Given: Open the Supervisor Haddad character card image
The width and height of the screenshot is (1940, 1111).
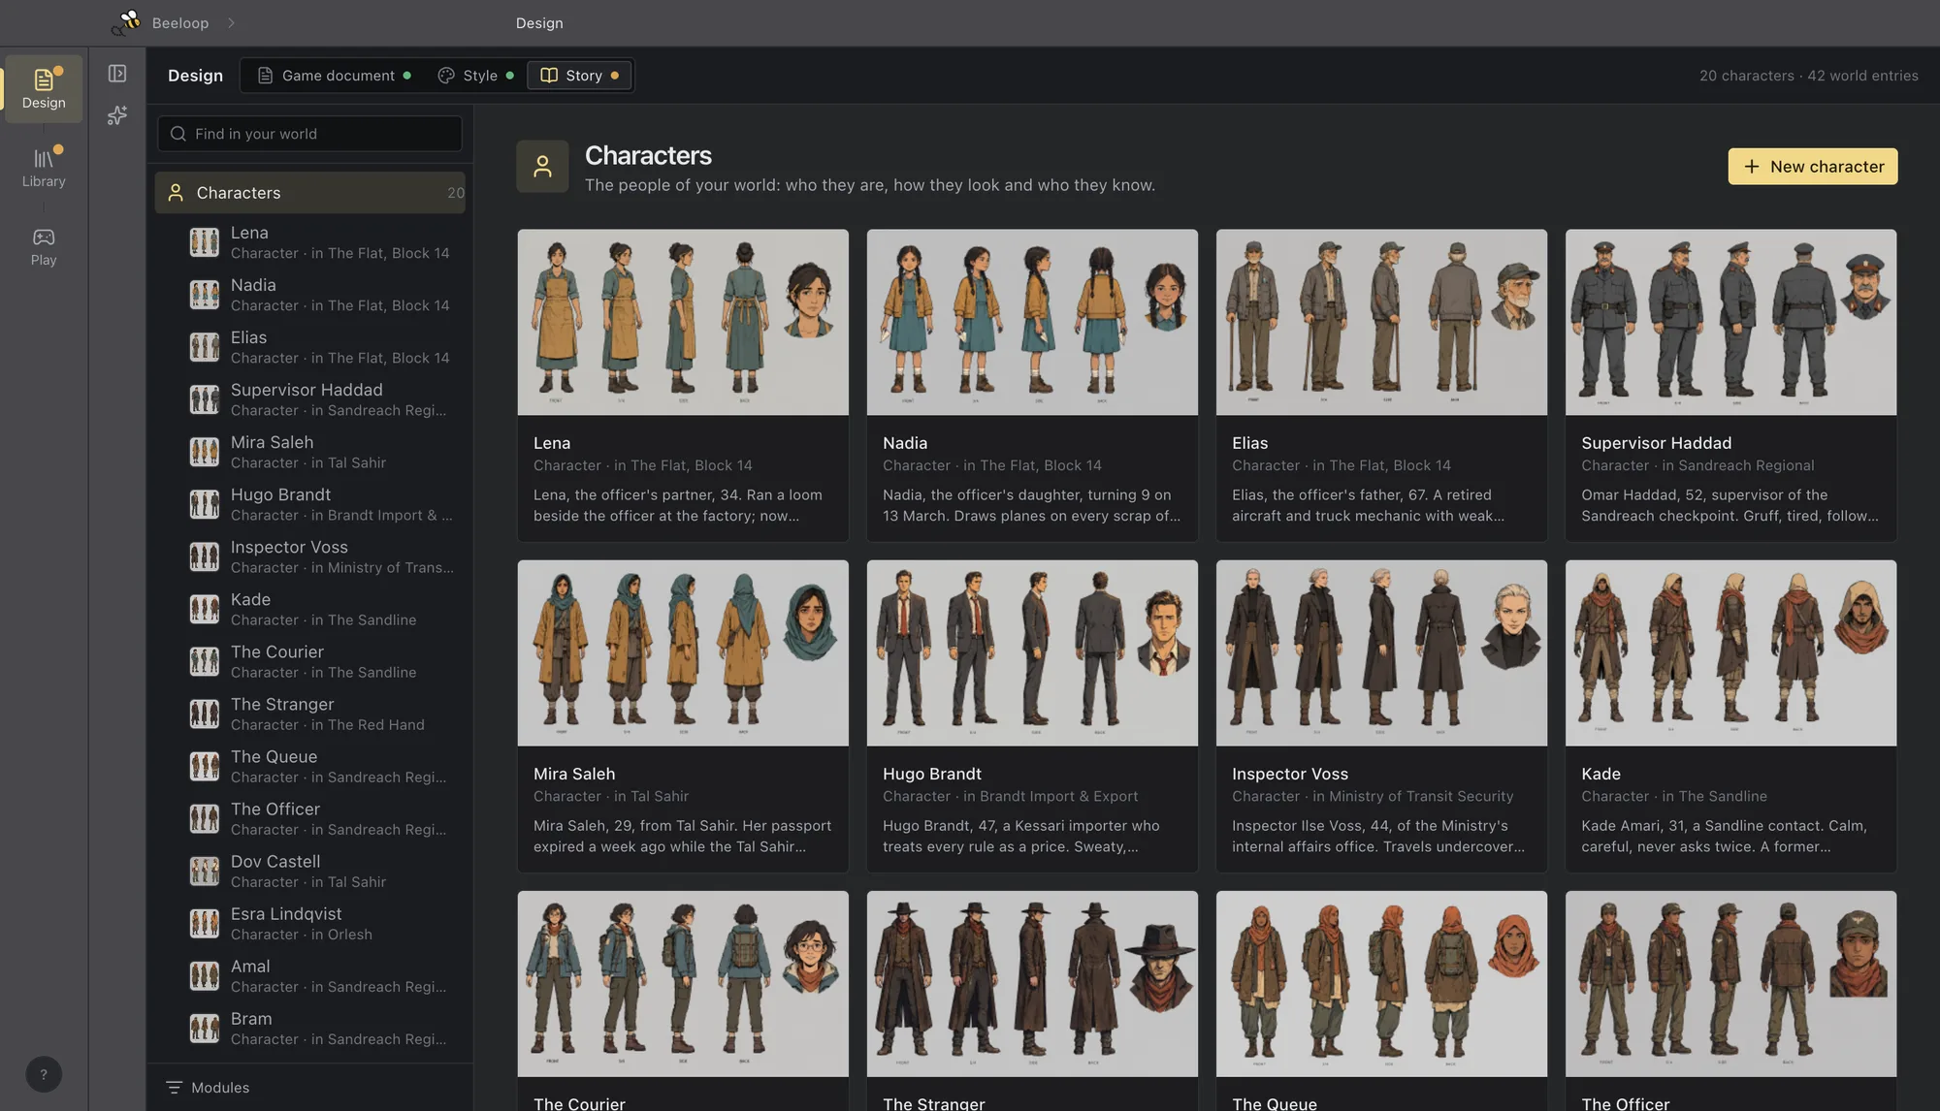Looking at the screenshot, I should pyautogui.click(x=1730, y=322).
